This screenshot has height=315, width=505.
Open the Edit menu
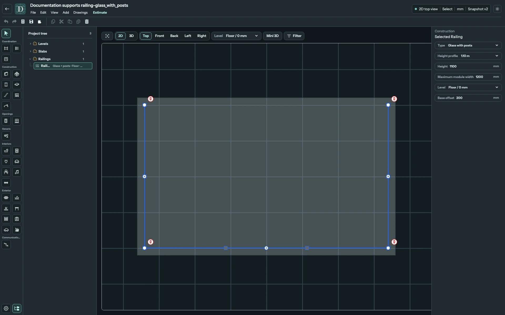click(x=43, y=13)
